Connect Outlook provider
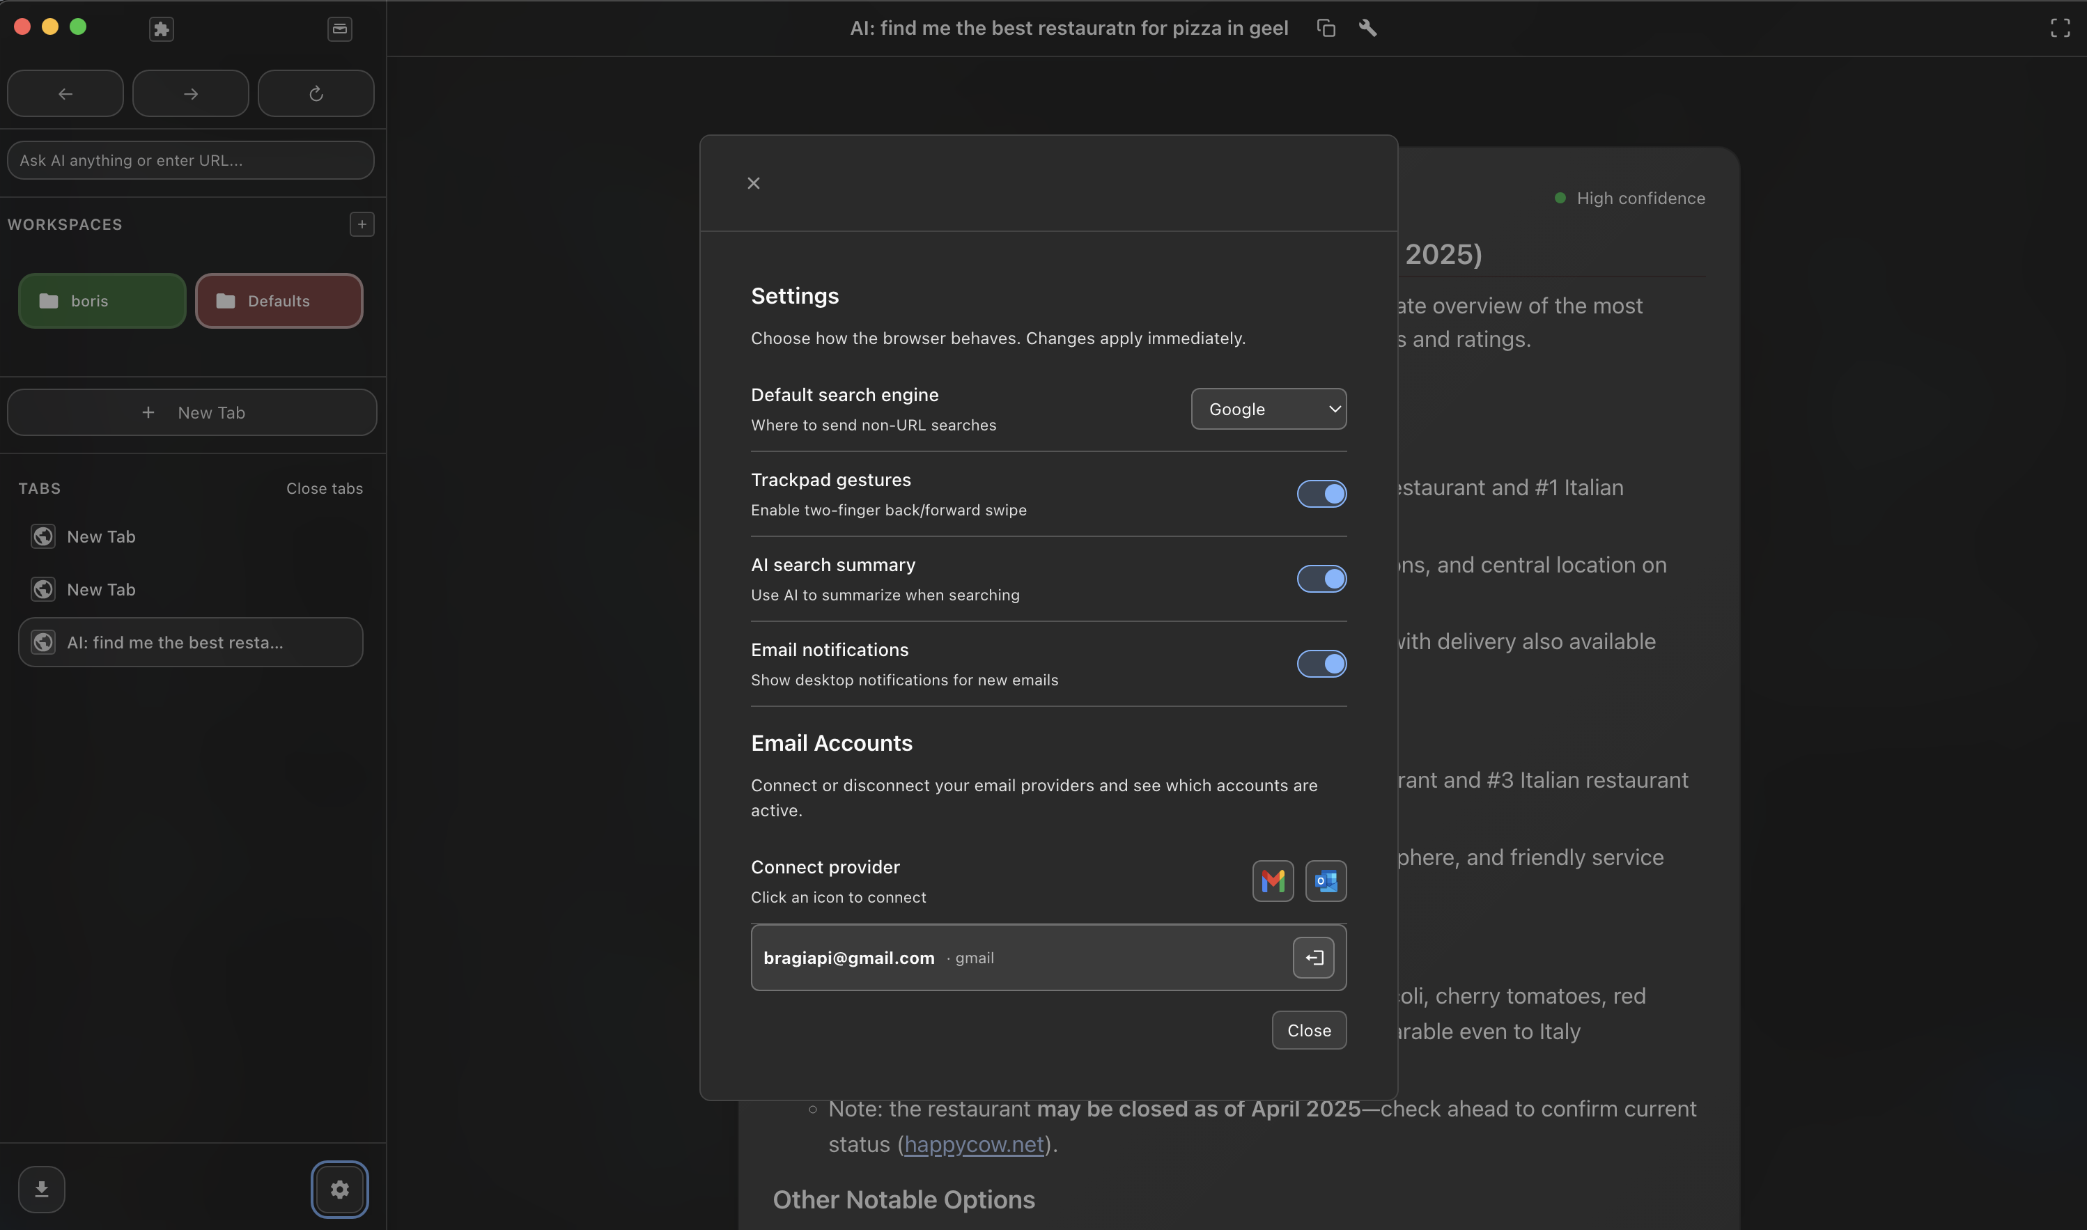The image size is (2087, 1230). tap(1326, 880)
